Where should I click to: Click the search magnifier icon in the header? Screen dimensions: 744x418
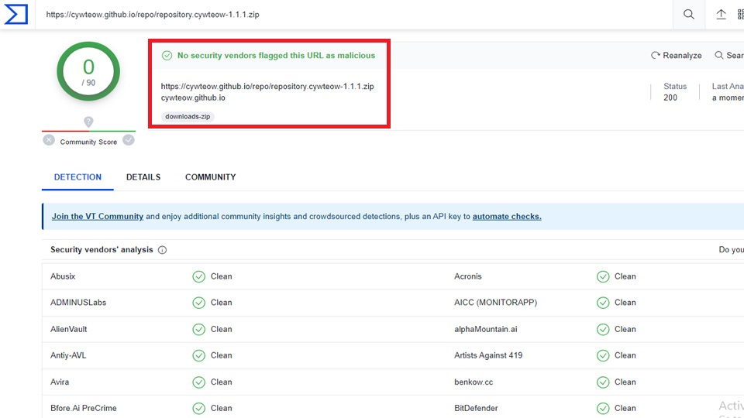pyautogui.click(x=688, y=14)
